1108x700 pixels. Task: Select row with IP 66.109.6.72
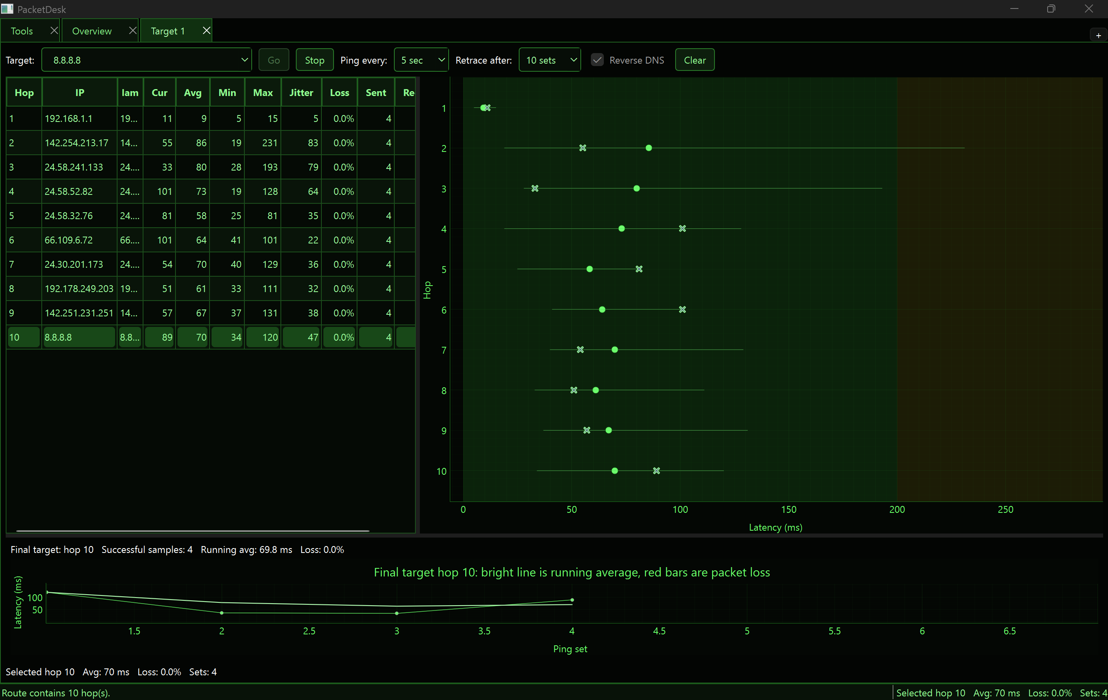211,240
